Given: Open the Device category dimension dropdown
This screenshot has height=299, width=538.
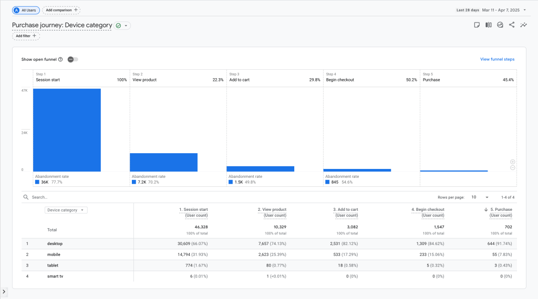Looking at the screenshot, I should (66, 210).
